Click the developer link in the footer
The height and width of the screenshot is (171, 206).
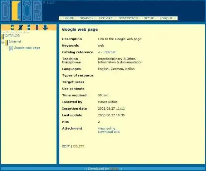coord(114,169)
